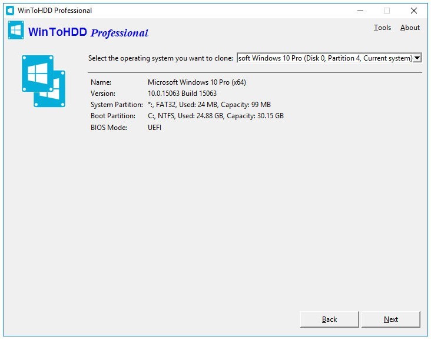Click 'Select the operating system you want to clone' label

pos(161,58)
